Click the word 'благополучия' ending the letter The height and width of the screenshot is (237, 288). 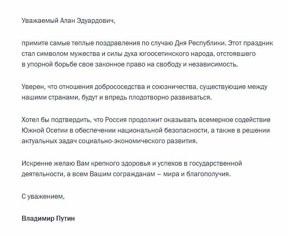click(x=208, y=174)
